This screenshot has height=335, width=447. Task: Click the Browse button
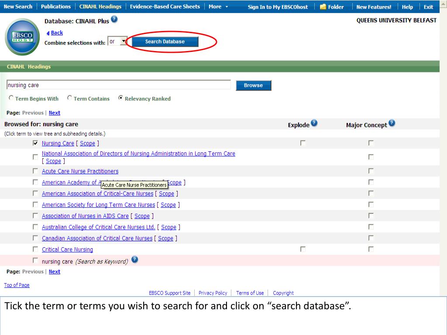coord(254,85)
